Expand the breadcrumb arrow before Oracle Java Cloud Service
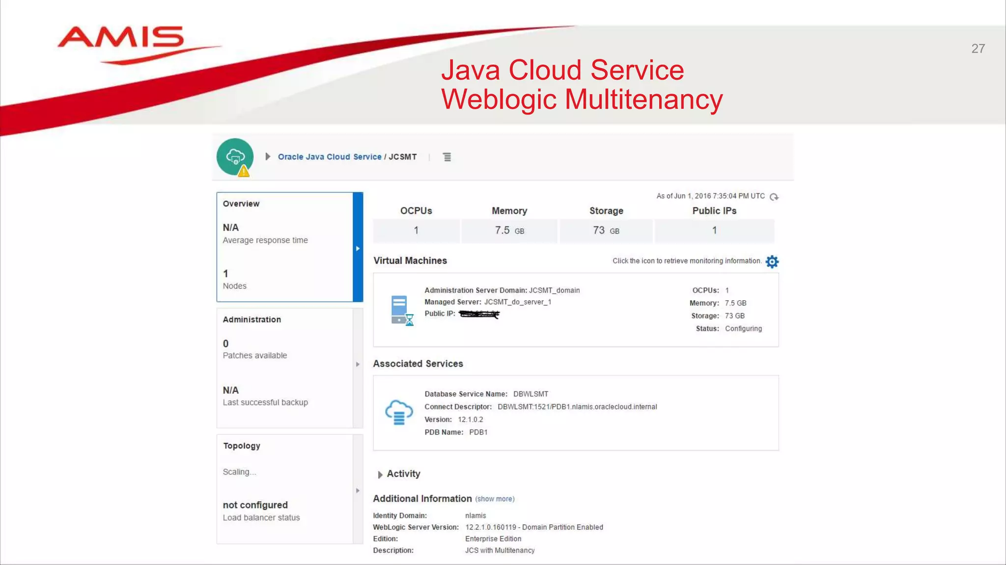The width and height of the screenshot is (1006, 565). pyautogui.click(x=268, y=156)
